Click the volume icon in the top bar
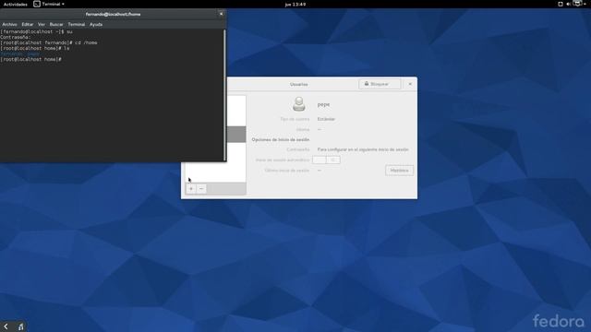 pyautogui.click(x=569, y=4)
